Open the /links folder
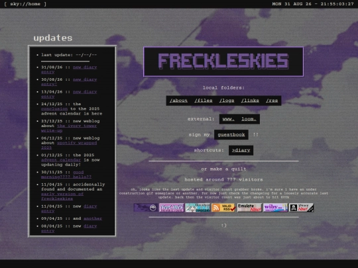The image size is (358, 268). 250,101
